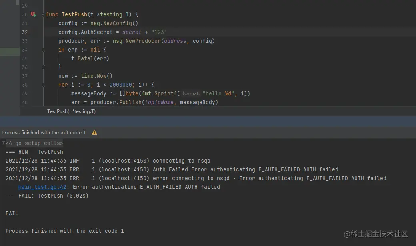The image size is (416, 246).
Task: Click 'config.AuthSecret' on line 32
Action: [x=86, y=32]
